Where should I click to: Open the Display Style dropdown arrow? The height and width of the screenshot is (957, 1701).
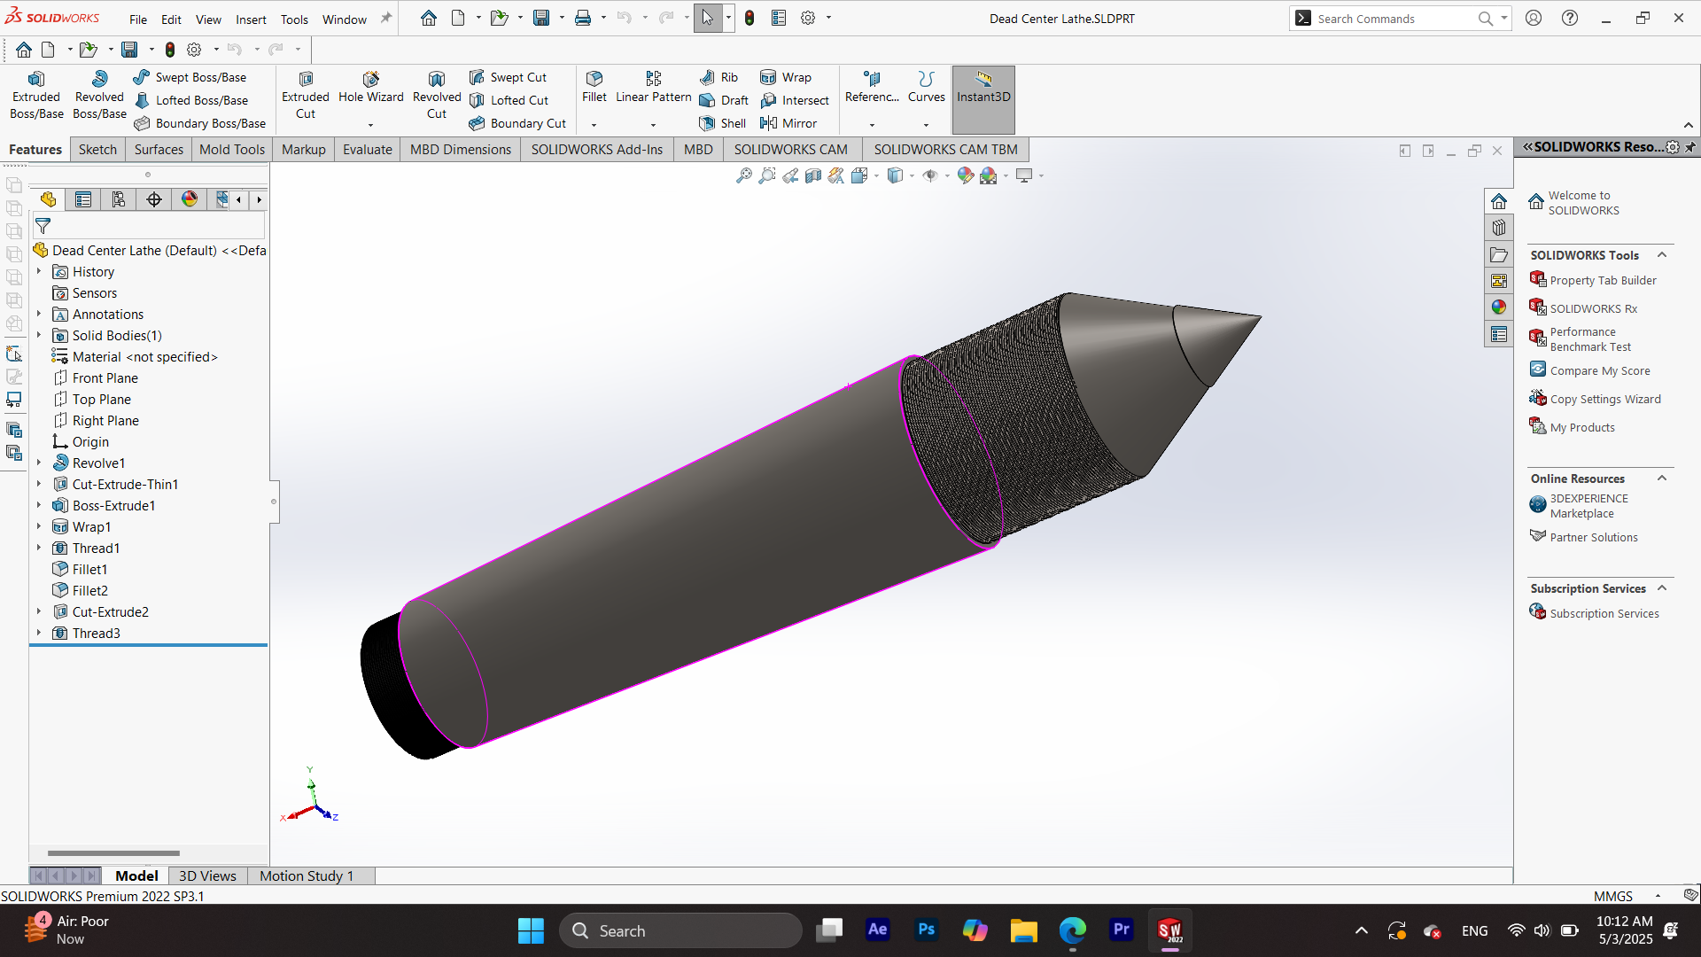pos(912,176)
